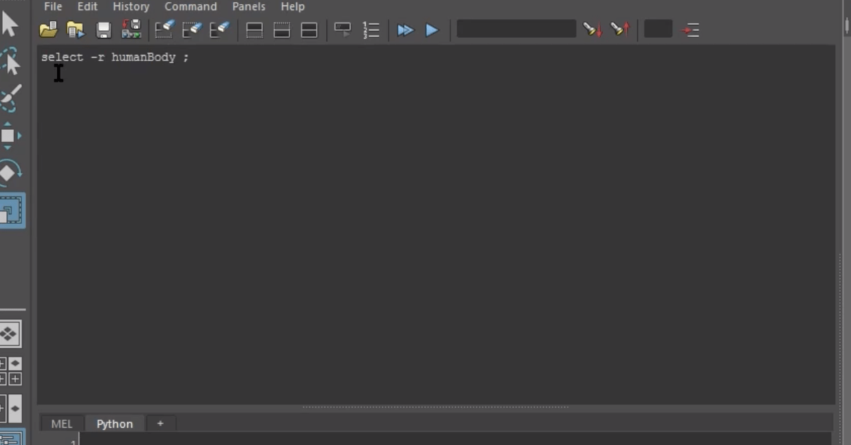Open a script file with the folder icon
This screenshot has height=445, width=851.
click(48, 30)
